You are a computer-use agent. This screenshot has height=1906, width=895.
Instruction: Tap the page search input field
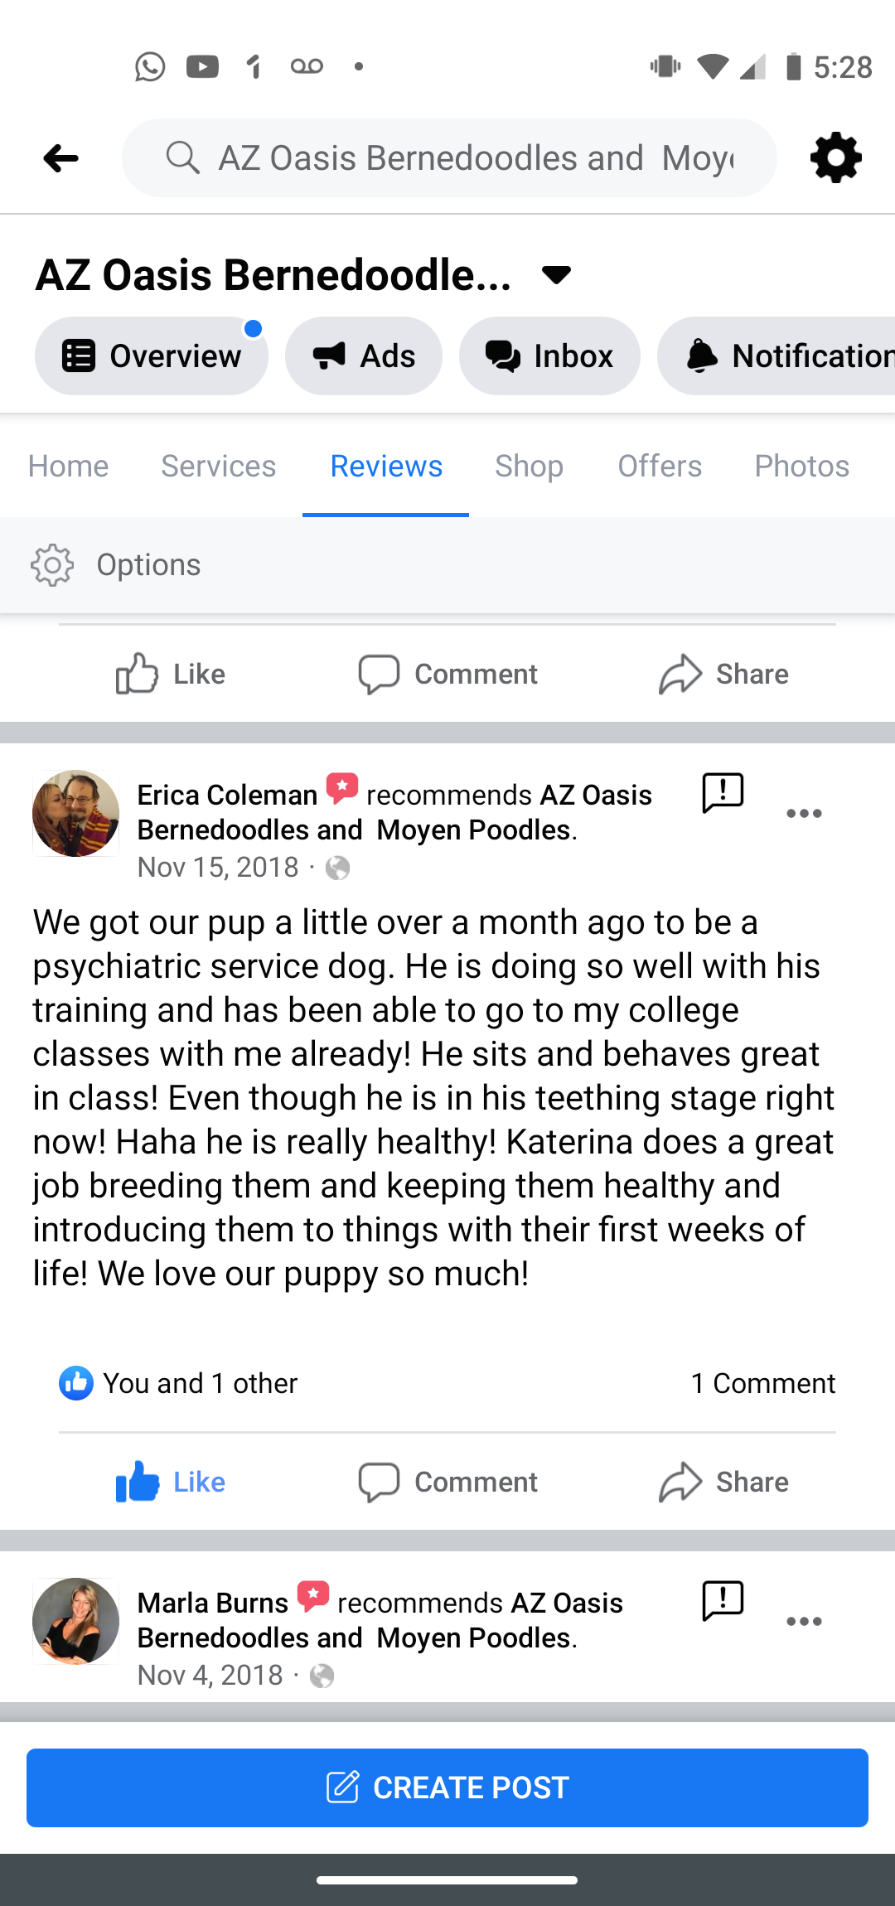point(475,157)
